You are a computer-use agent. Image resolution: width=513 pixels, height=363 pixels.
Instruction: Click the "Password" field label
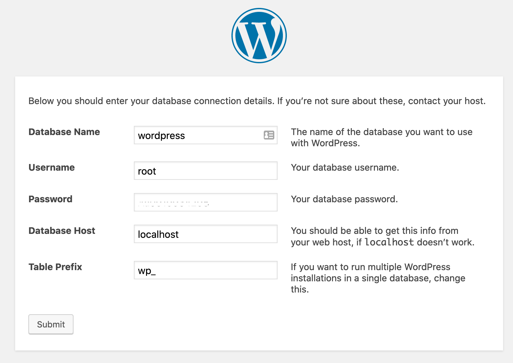[x=50, y=199]
